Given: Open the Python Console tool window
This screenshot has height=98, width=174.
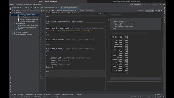Looking at the screenshot, I should (x=68, y=95).
